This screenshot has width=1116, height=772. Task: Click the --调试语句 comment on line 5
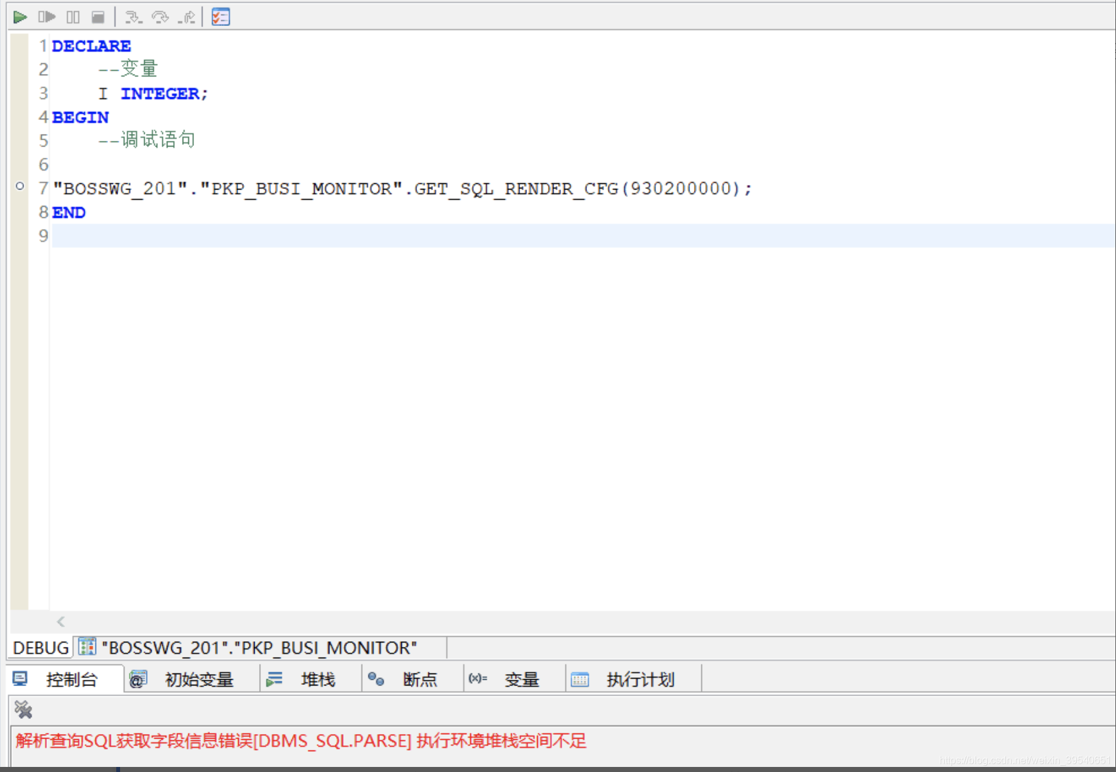(x=147, y=140)
